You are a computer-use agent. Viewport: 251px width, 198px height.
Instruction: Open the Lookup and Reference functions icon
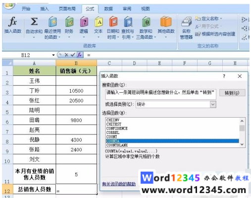point(128,22)
